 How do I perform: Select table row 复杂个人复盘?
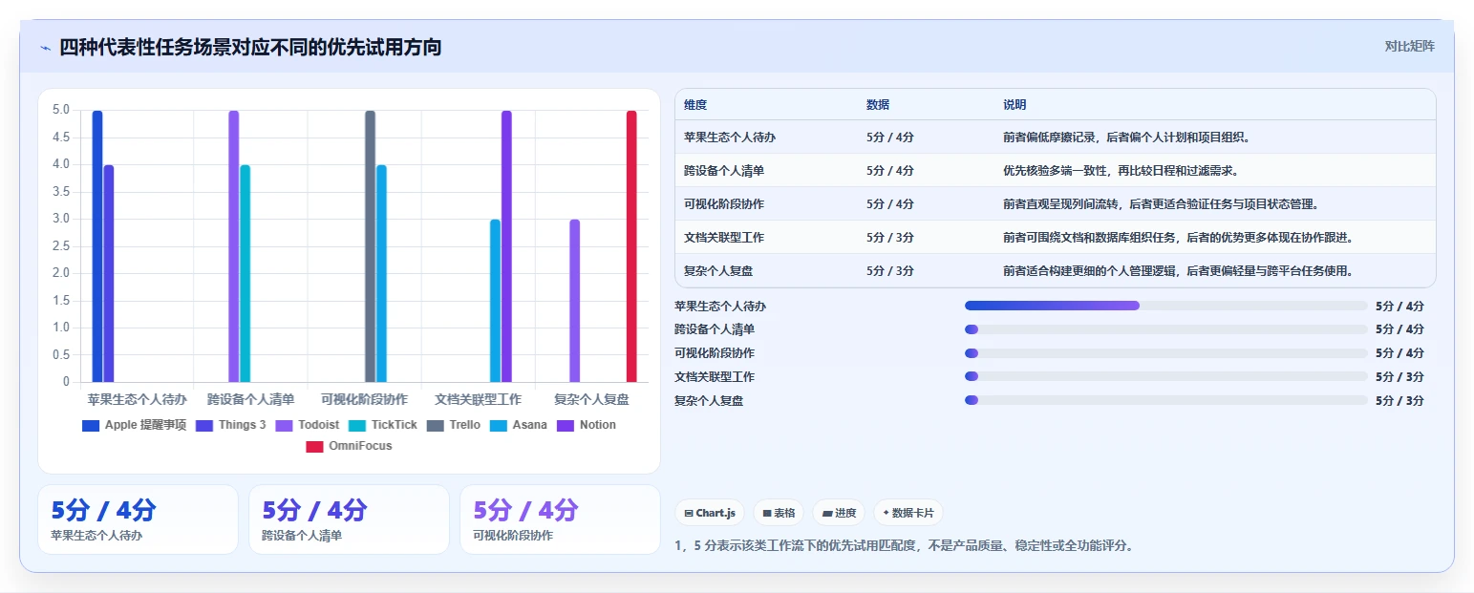(x=1056, y=271)
